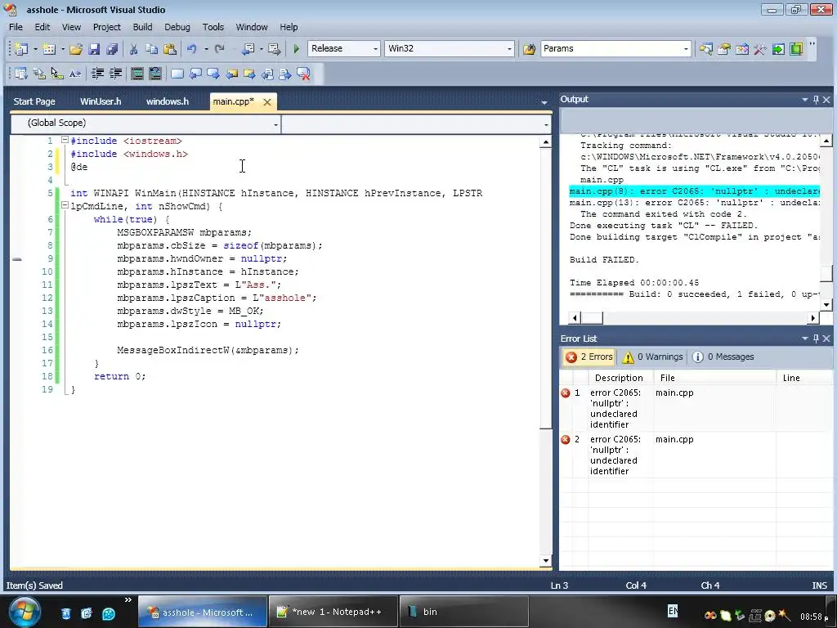The height and width of the screenshot is (628, 837).
Task: Toggle a bookmark on the current line
Action: [x=177, y=74]
